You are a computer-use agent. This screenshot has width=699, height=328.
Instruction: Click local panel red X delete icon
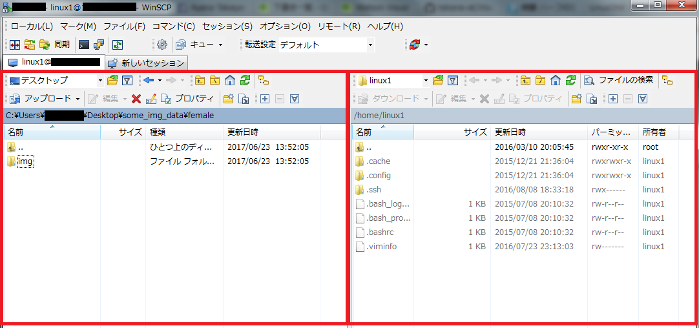(136, 99)
